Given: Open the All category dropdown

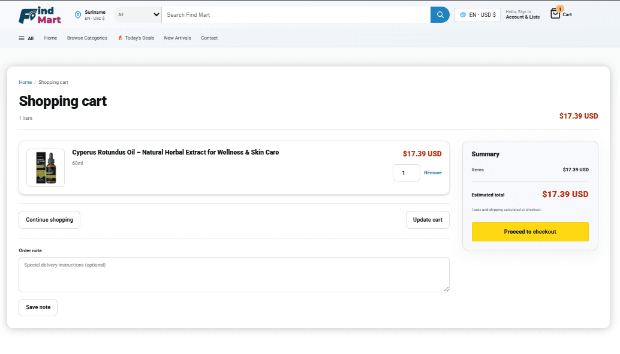Looking at the screenshot, I should [x=138, y=14].
